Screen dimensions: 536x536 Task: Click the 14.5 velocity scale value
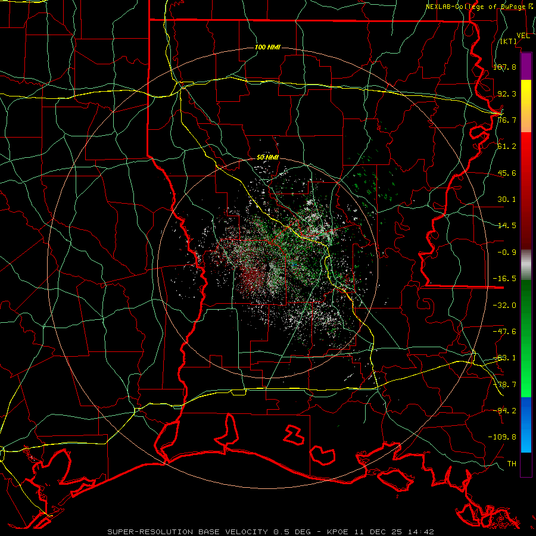507,226
